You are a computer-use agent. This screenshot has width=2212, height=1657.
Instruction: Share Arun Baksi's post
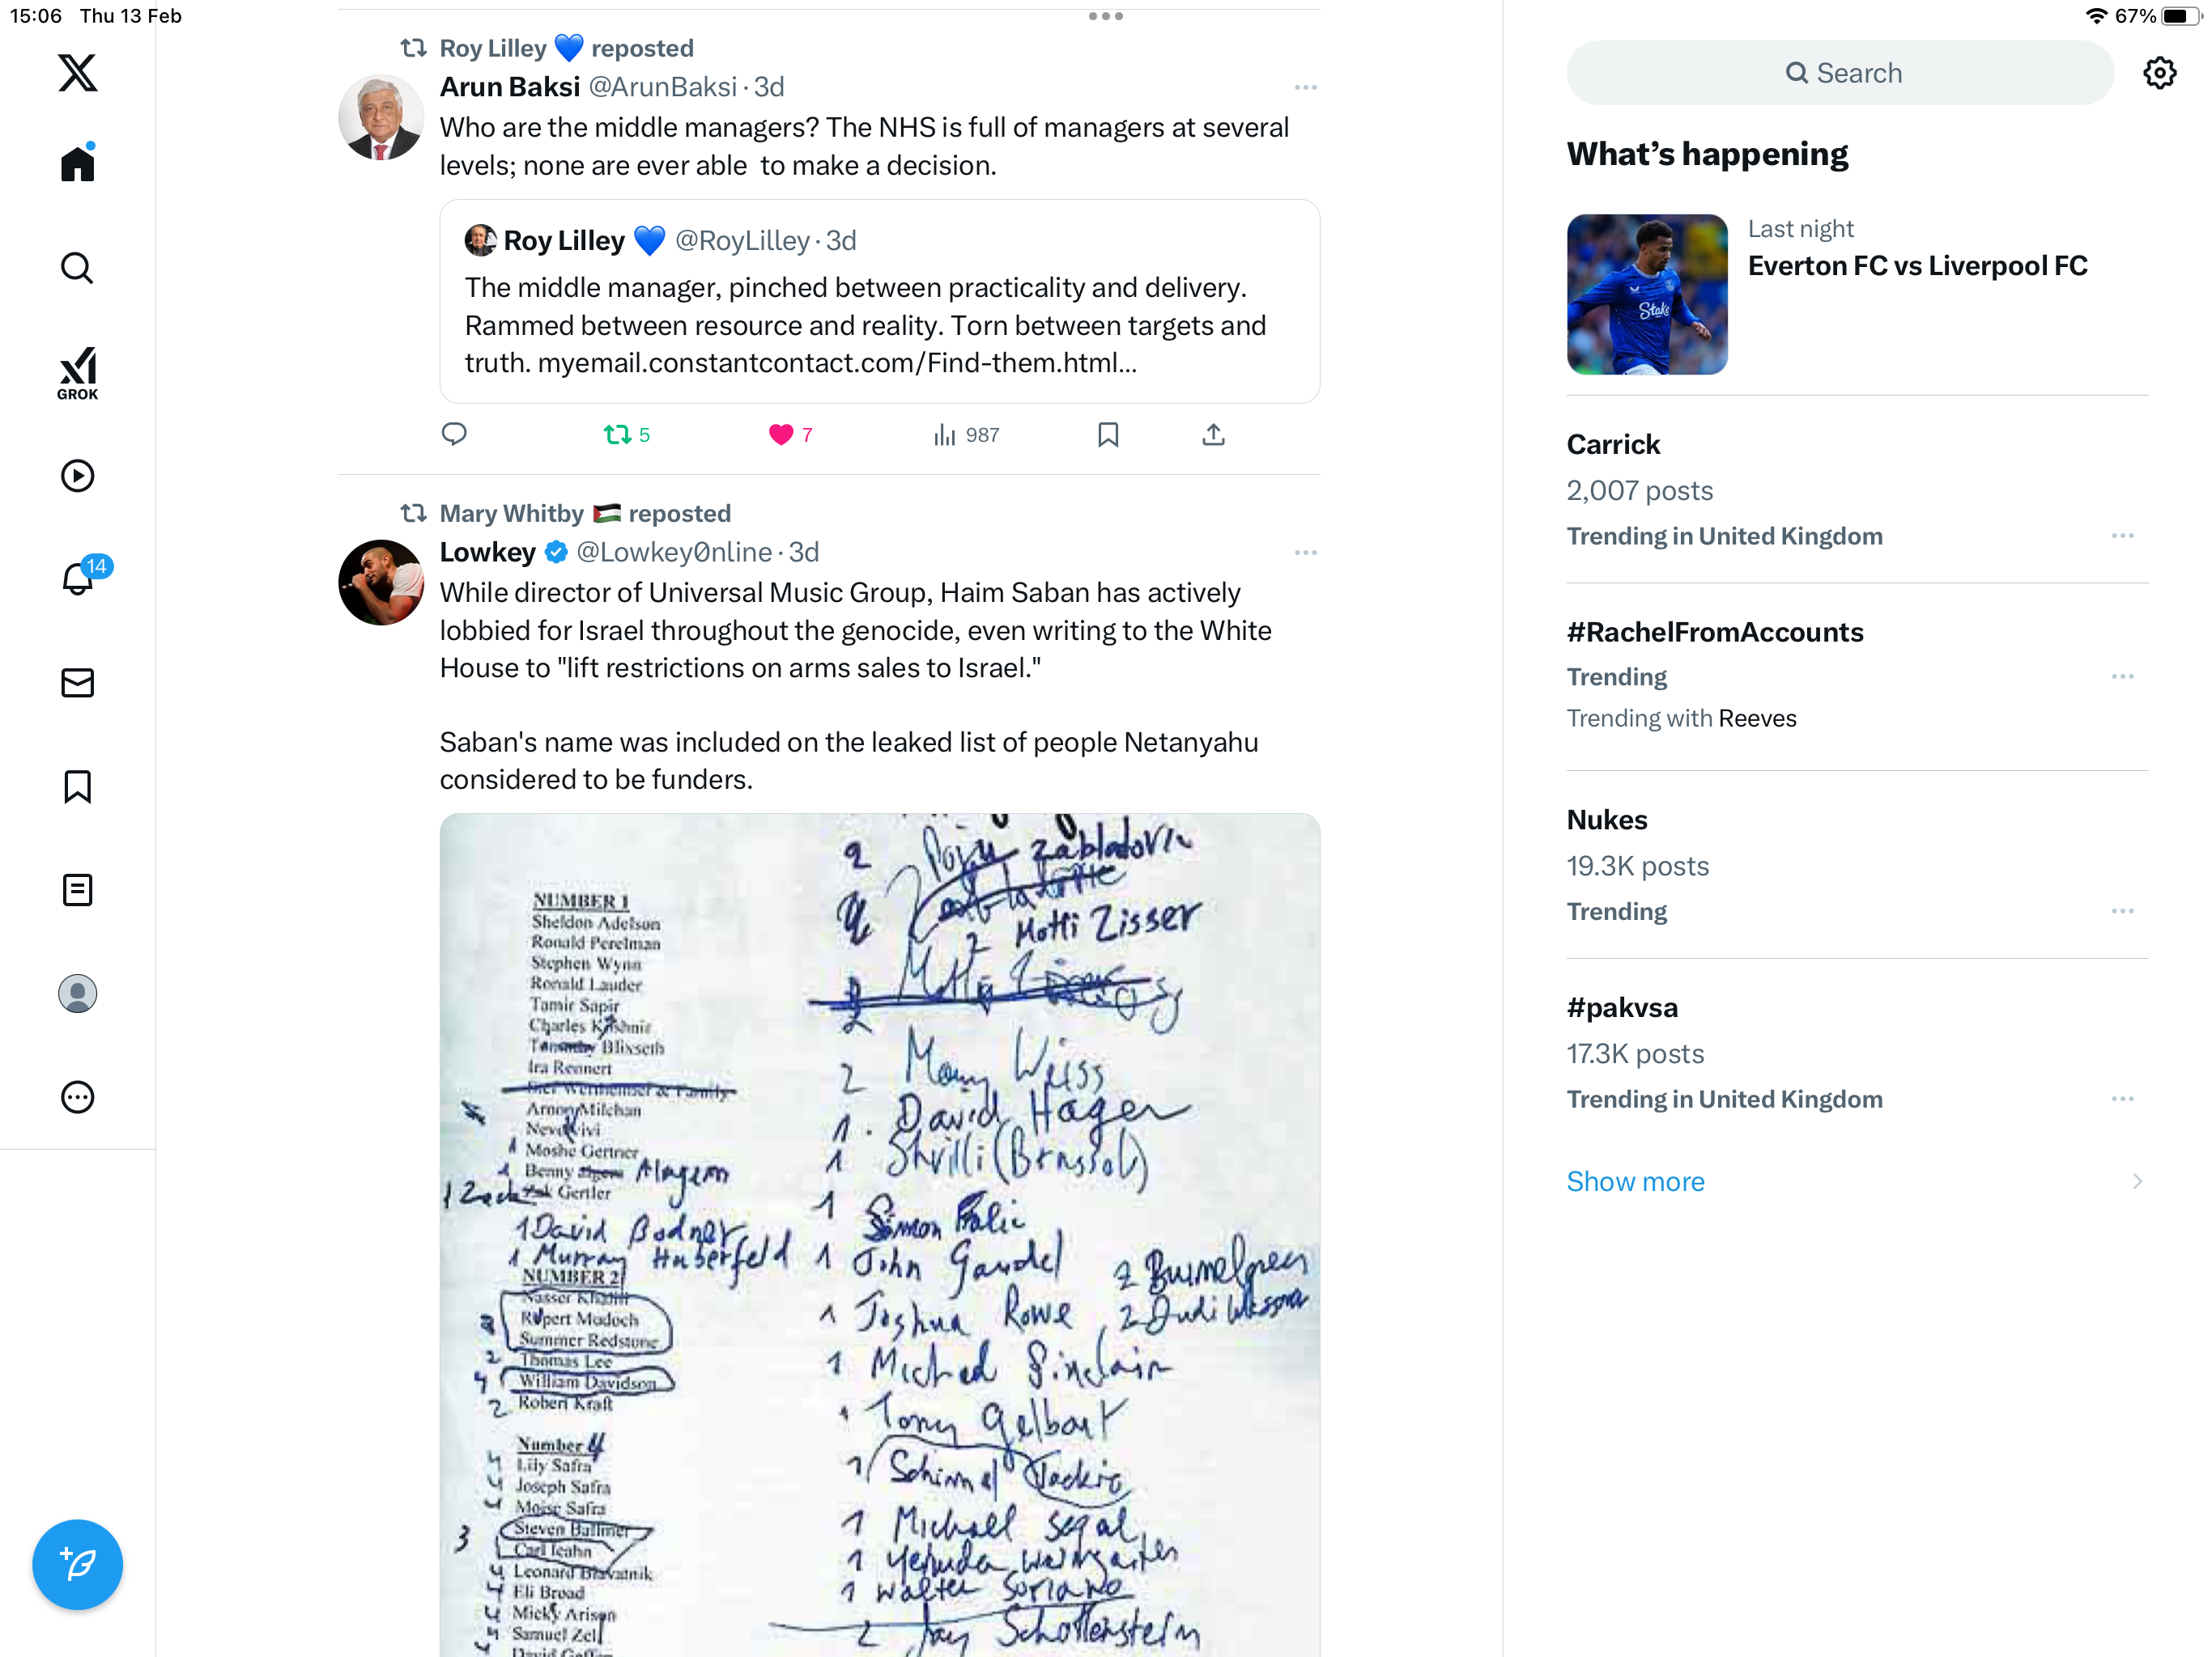coord(1213,434)
